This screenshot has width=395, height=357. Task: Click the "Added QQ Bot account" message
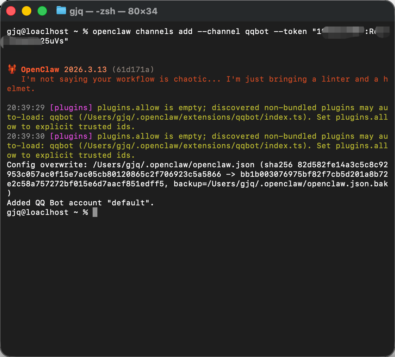tap(54, 203)
